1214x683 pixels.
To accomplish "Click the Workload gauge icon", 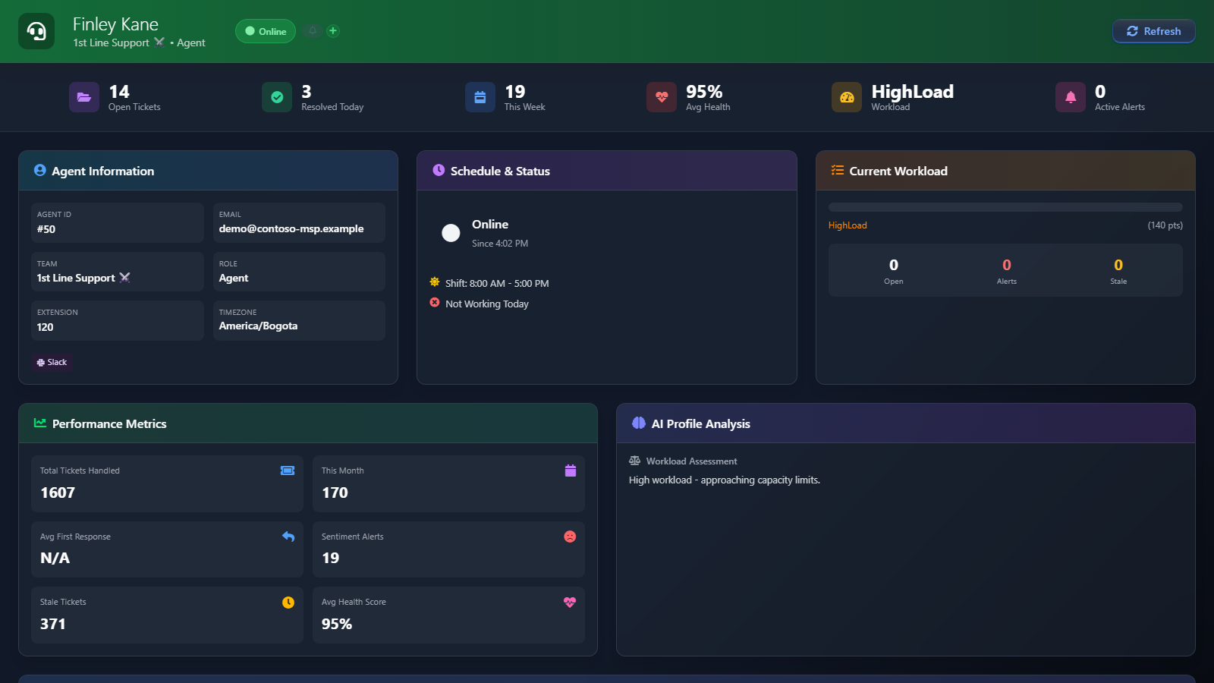I will coord(847,97).
